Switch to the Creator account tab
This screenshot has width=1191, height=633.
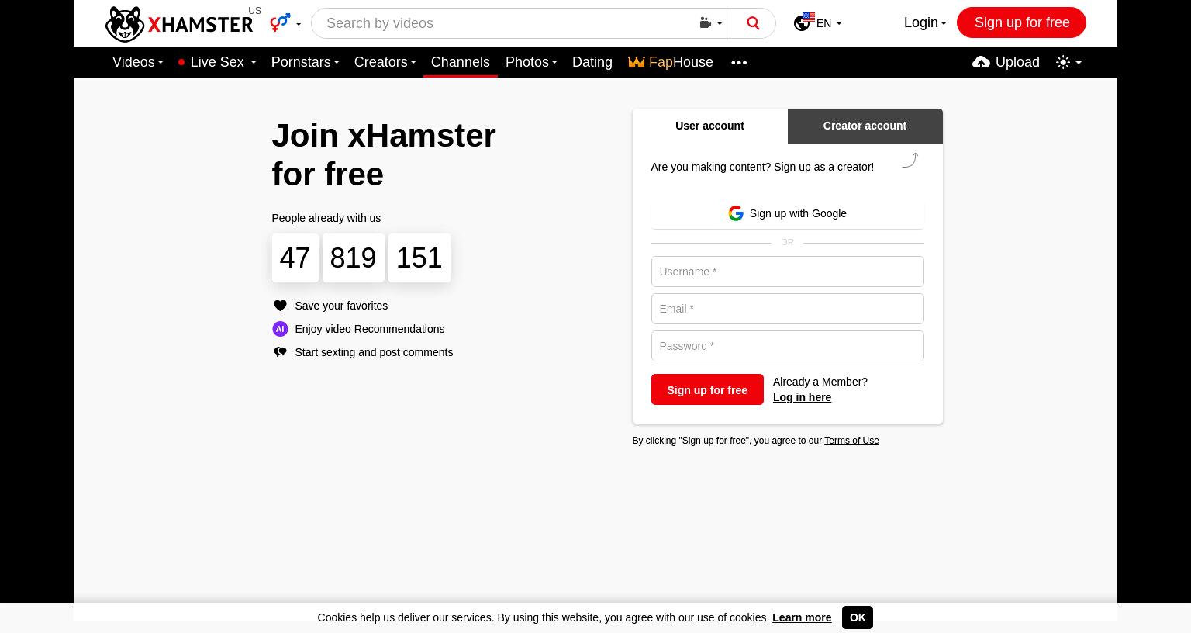(x=865, y=126)
